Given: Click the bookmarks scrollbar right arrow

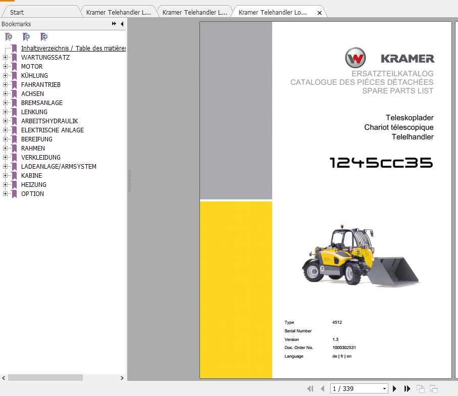Looking at the screenshot, I should click(x=122, y=378).
